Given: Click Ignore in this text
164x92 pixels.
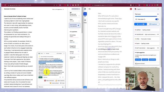Looking at the screenshot, I should [140, 64].
